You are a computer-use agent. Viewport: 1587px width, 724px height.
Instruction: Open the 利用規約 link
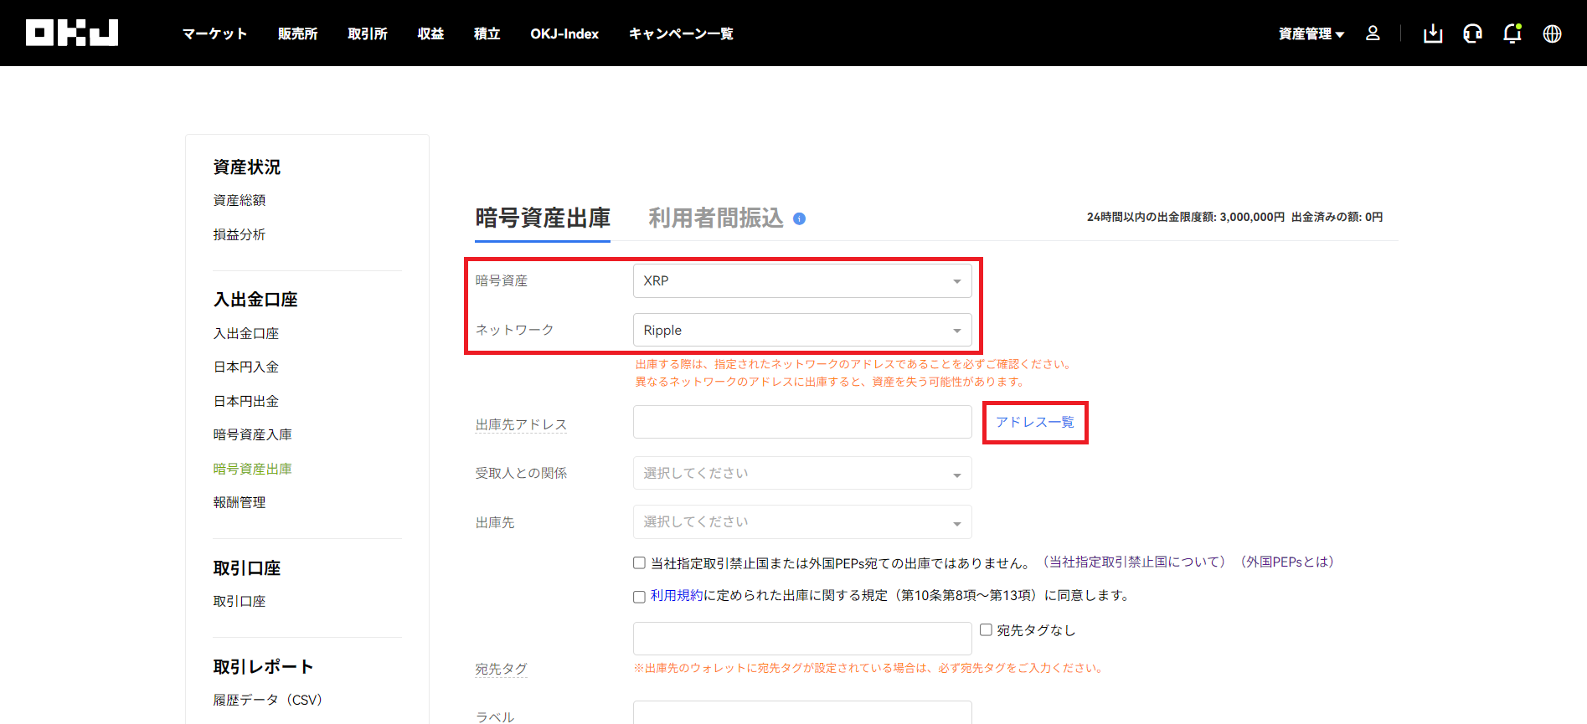coord(677,595)
